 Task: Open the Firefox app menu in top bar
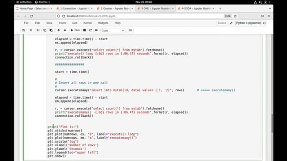(x=43, y=2)
